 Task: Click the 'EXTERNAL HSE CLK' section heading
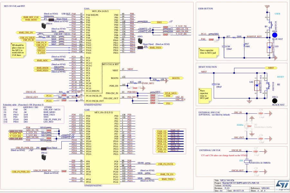tap(209, 112)
